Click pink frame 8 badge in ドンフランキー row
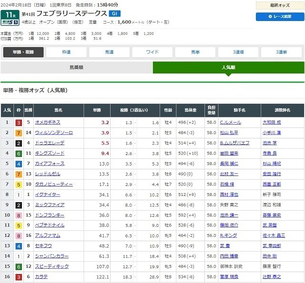This screenshot has height=283, width=305. point(19,215)
